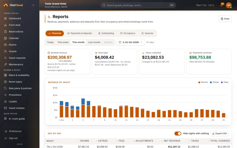Switch to Payments & deposits tab
Image resolution: width=237 pixels, height=148 pixels.
click(80, 33)
